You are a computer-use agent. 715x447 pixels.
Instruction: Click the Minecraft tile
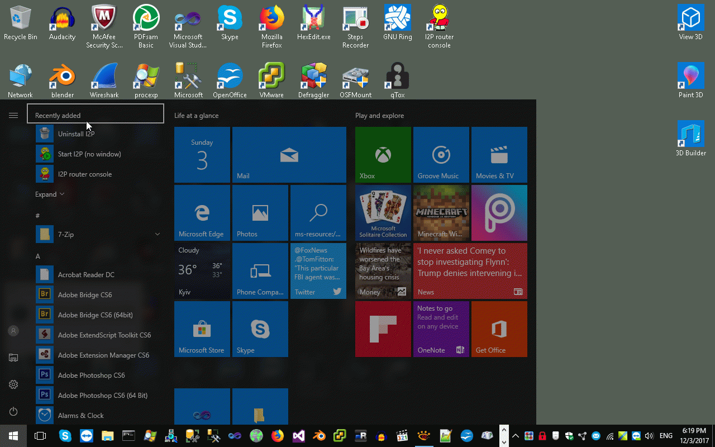[441, 213]
